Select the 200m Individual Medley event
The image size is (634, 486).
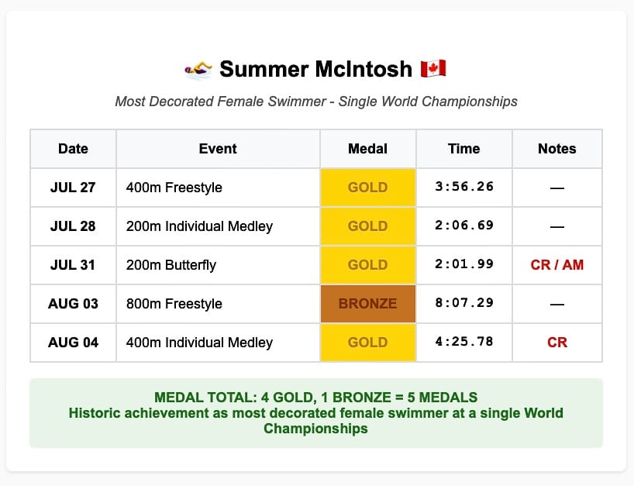[199, 226]
